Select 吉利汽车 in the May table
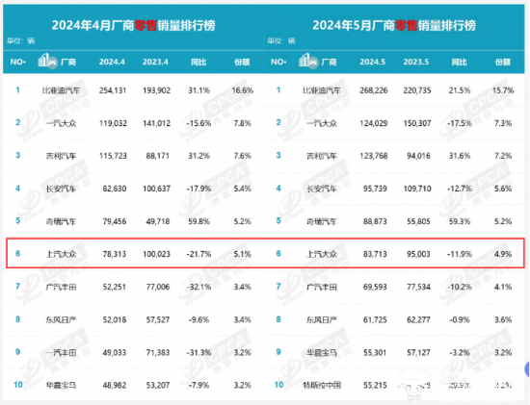Image resolution: width=530 pixels, height=405 pixels. 322,156
